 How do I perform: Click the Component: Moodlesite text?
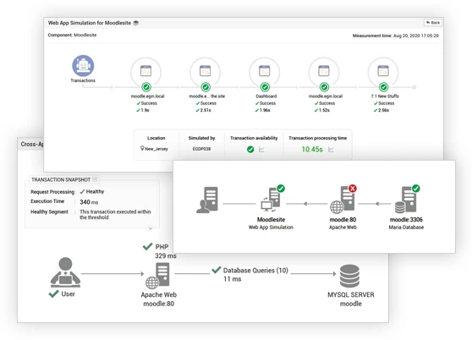pos(72,35)
